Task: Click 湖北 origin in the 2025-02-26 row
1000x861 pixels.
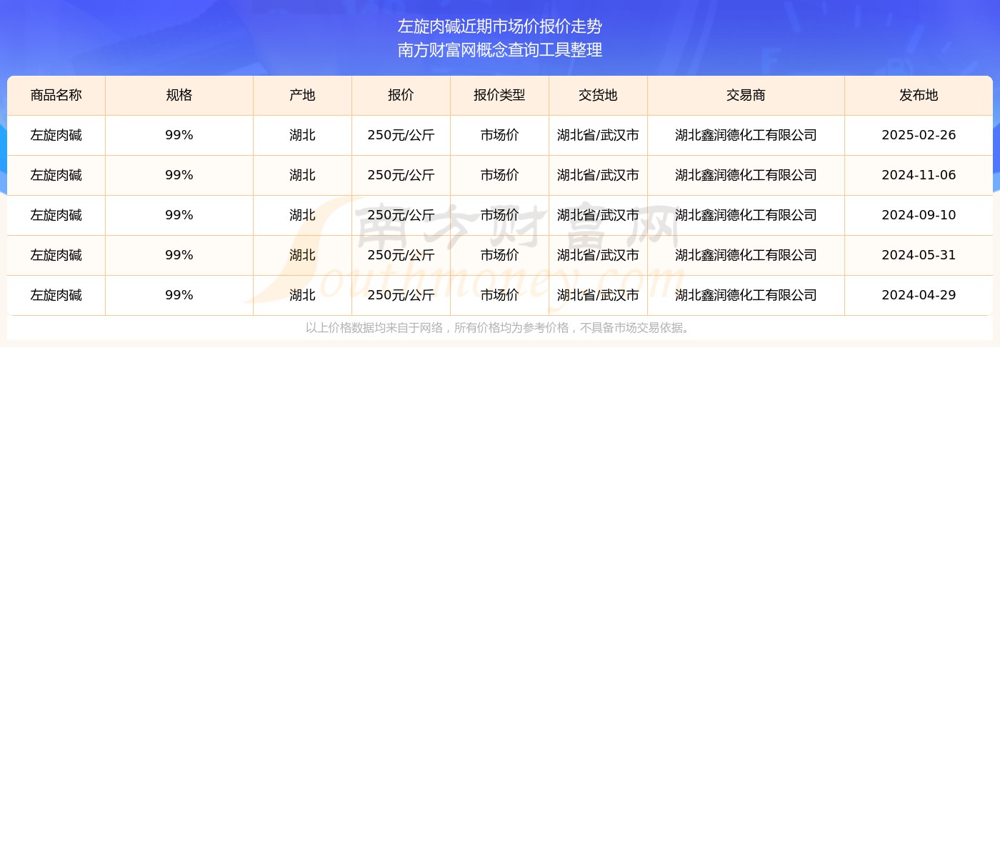Action: pos(303,135)
